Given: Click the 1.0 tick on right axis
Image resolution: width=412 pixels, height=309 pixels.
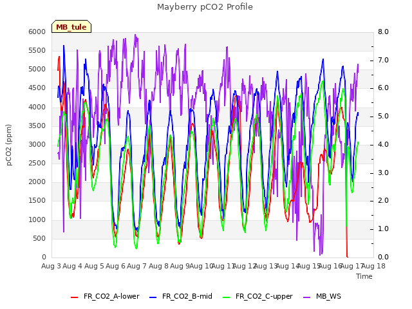Looking at the screenshot, I should click(383, 229).
